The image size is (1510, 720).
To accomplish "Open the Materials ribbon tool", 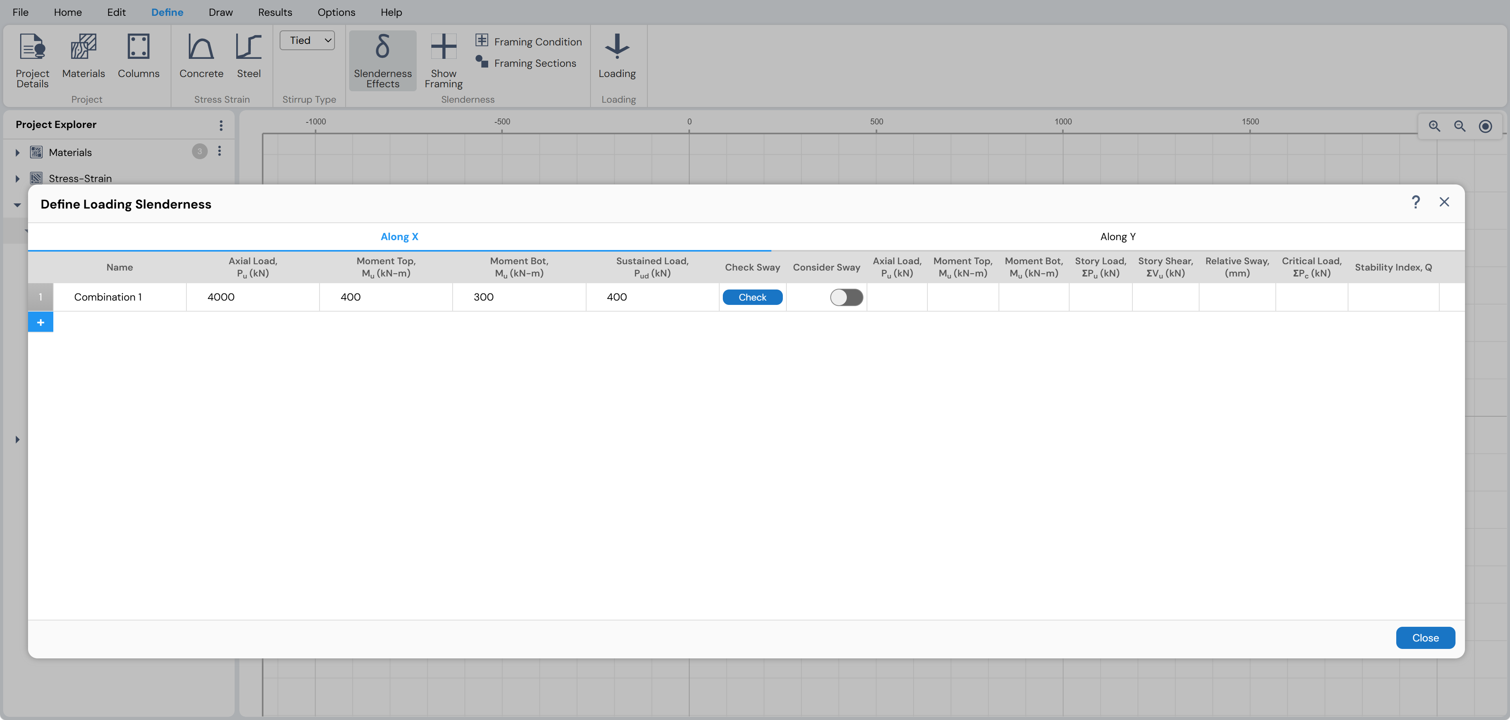I will pyautogui.click(x=83, y=56).
